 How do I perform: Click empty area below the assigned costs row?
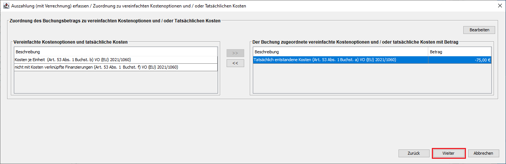tap(372, 78)
